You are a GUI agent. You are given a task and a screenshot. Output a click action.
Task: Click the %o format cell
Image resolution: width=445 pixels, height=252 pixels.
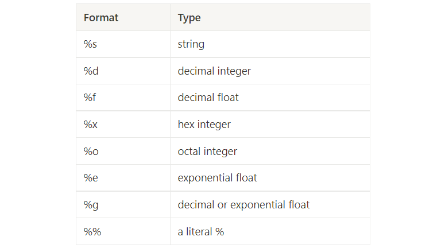click(x=123, y=151)
